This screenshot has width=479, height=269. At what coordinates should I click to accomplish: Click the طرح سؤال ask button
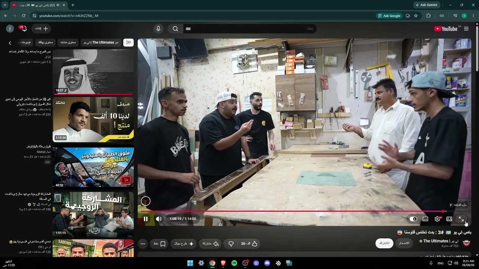(x=183, y=244)
